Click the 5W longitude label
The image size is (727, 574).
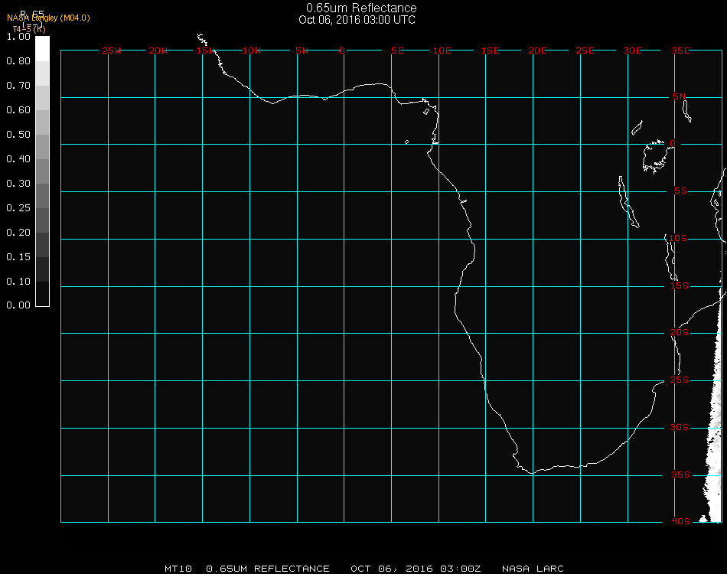coord(302,51)
